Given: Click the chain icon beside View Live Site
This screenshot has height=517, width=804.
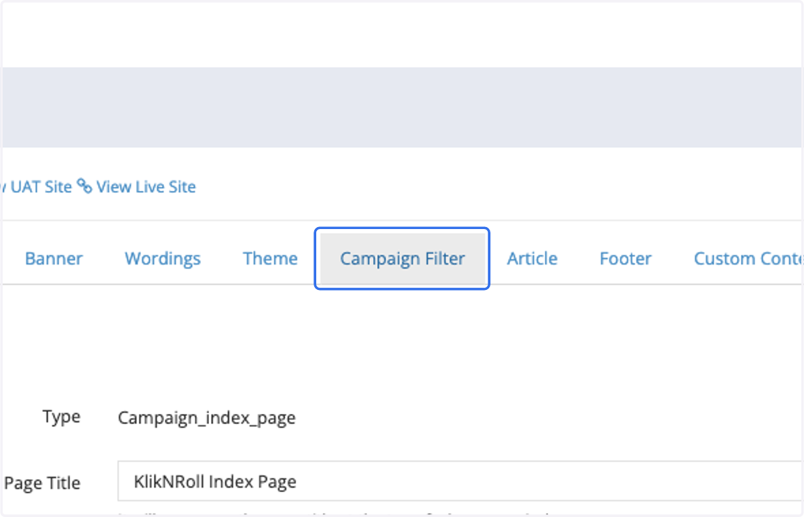Looking at the screenshot, I should [84, 186].
